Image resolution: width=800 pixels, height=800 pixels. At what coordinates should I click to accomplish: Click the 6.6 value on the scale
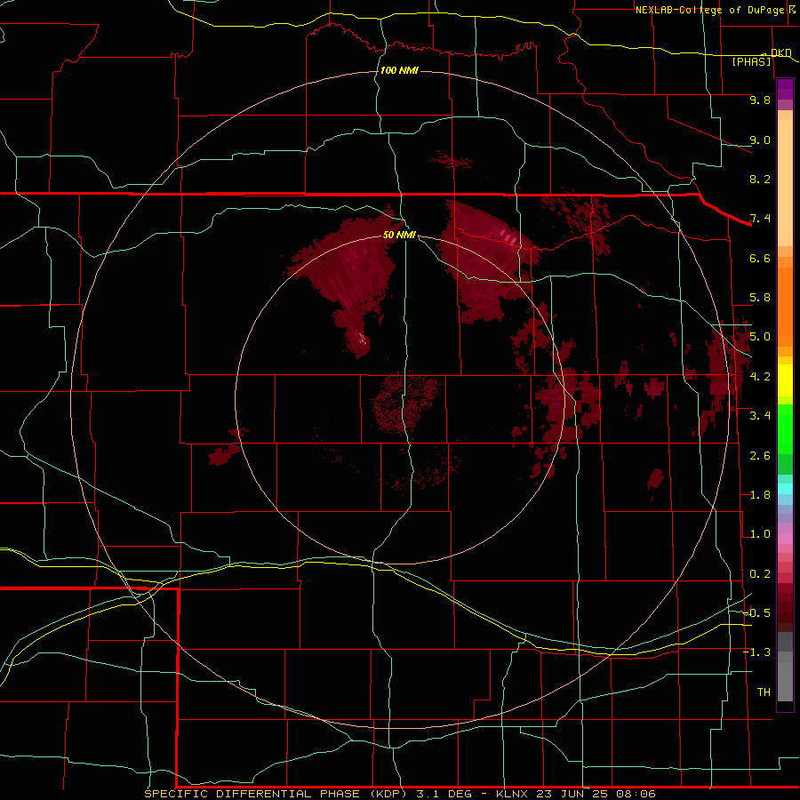(760, 258)
